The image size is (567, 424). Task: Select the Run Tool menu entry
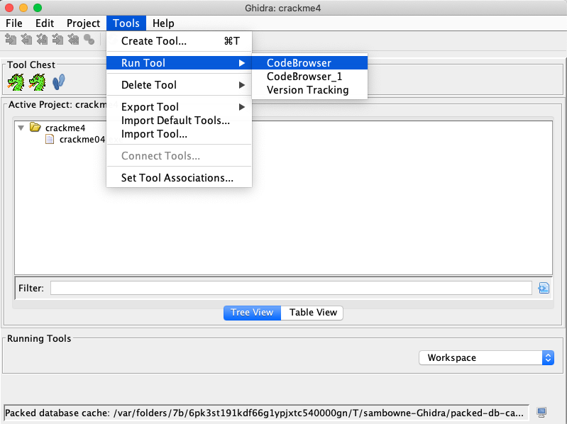pos(179,63)
